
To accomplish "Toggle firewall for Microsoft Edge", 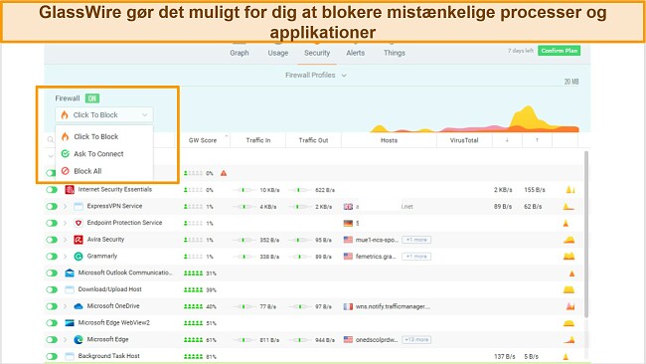I will [x=52, y=340].
